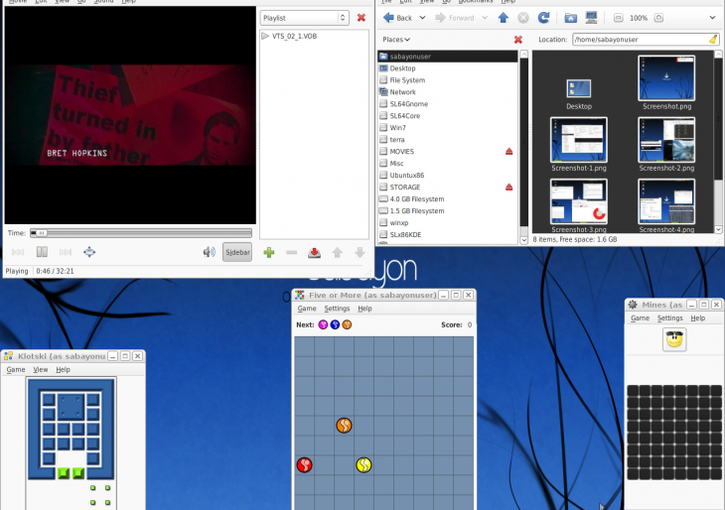Click the volume speaker icon
725x510 pixels.
coord(209,252)
